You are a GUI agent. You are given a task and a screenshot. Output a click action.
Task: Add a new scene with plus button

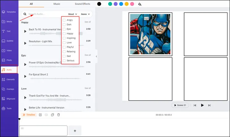[75, 131]
